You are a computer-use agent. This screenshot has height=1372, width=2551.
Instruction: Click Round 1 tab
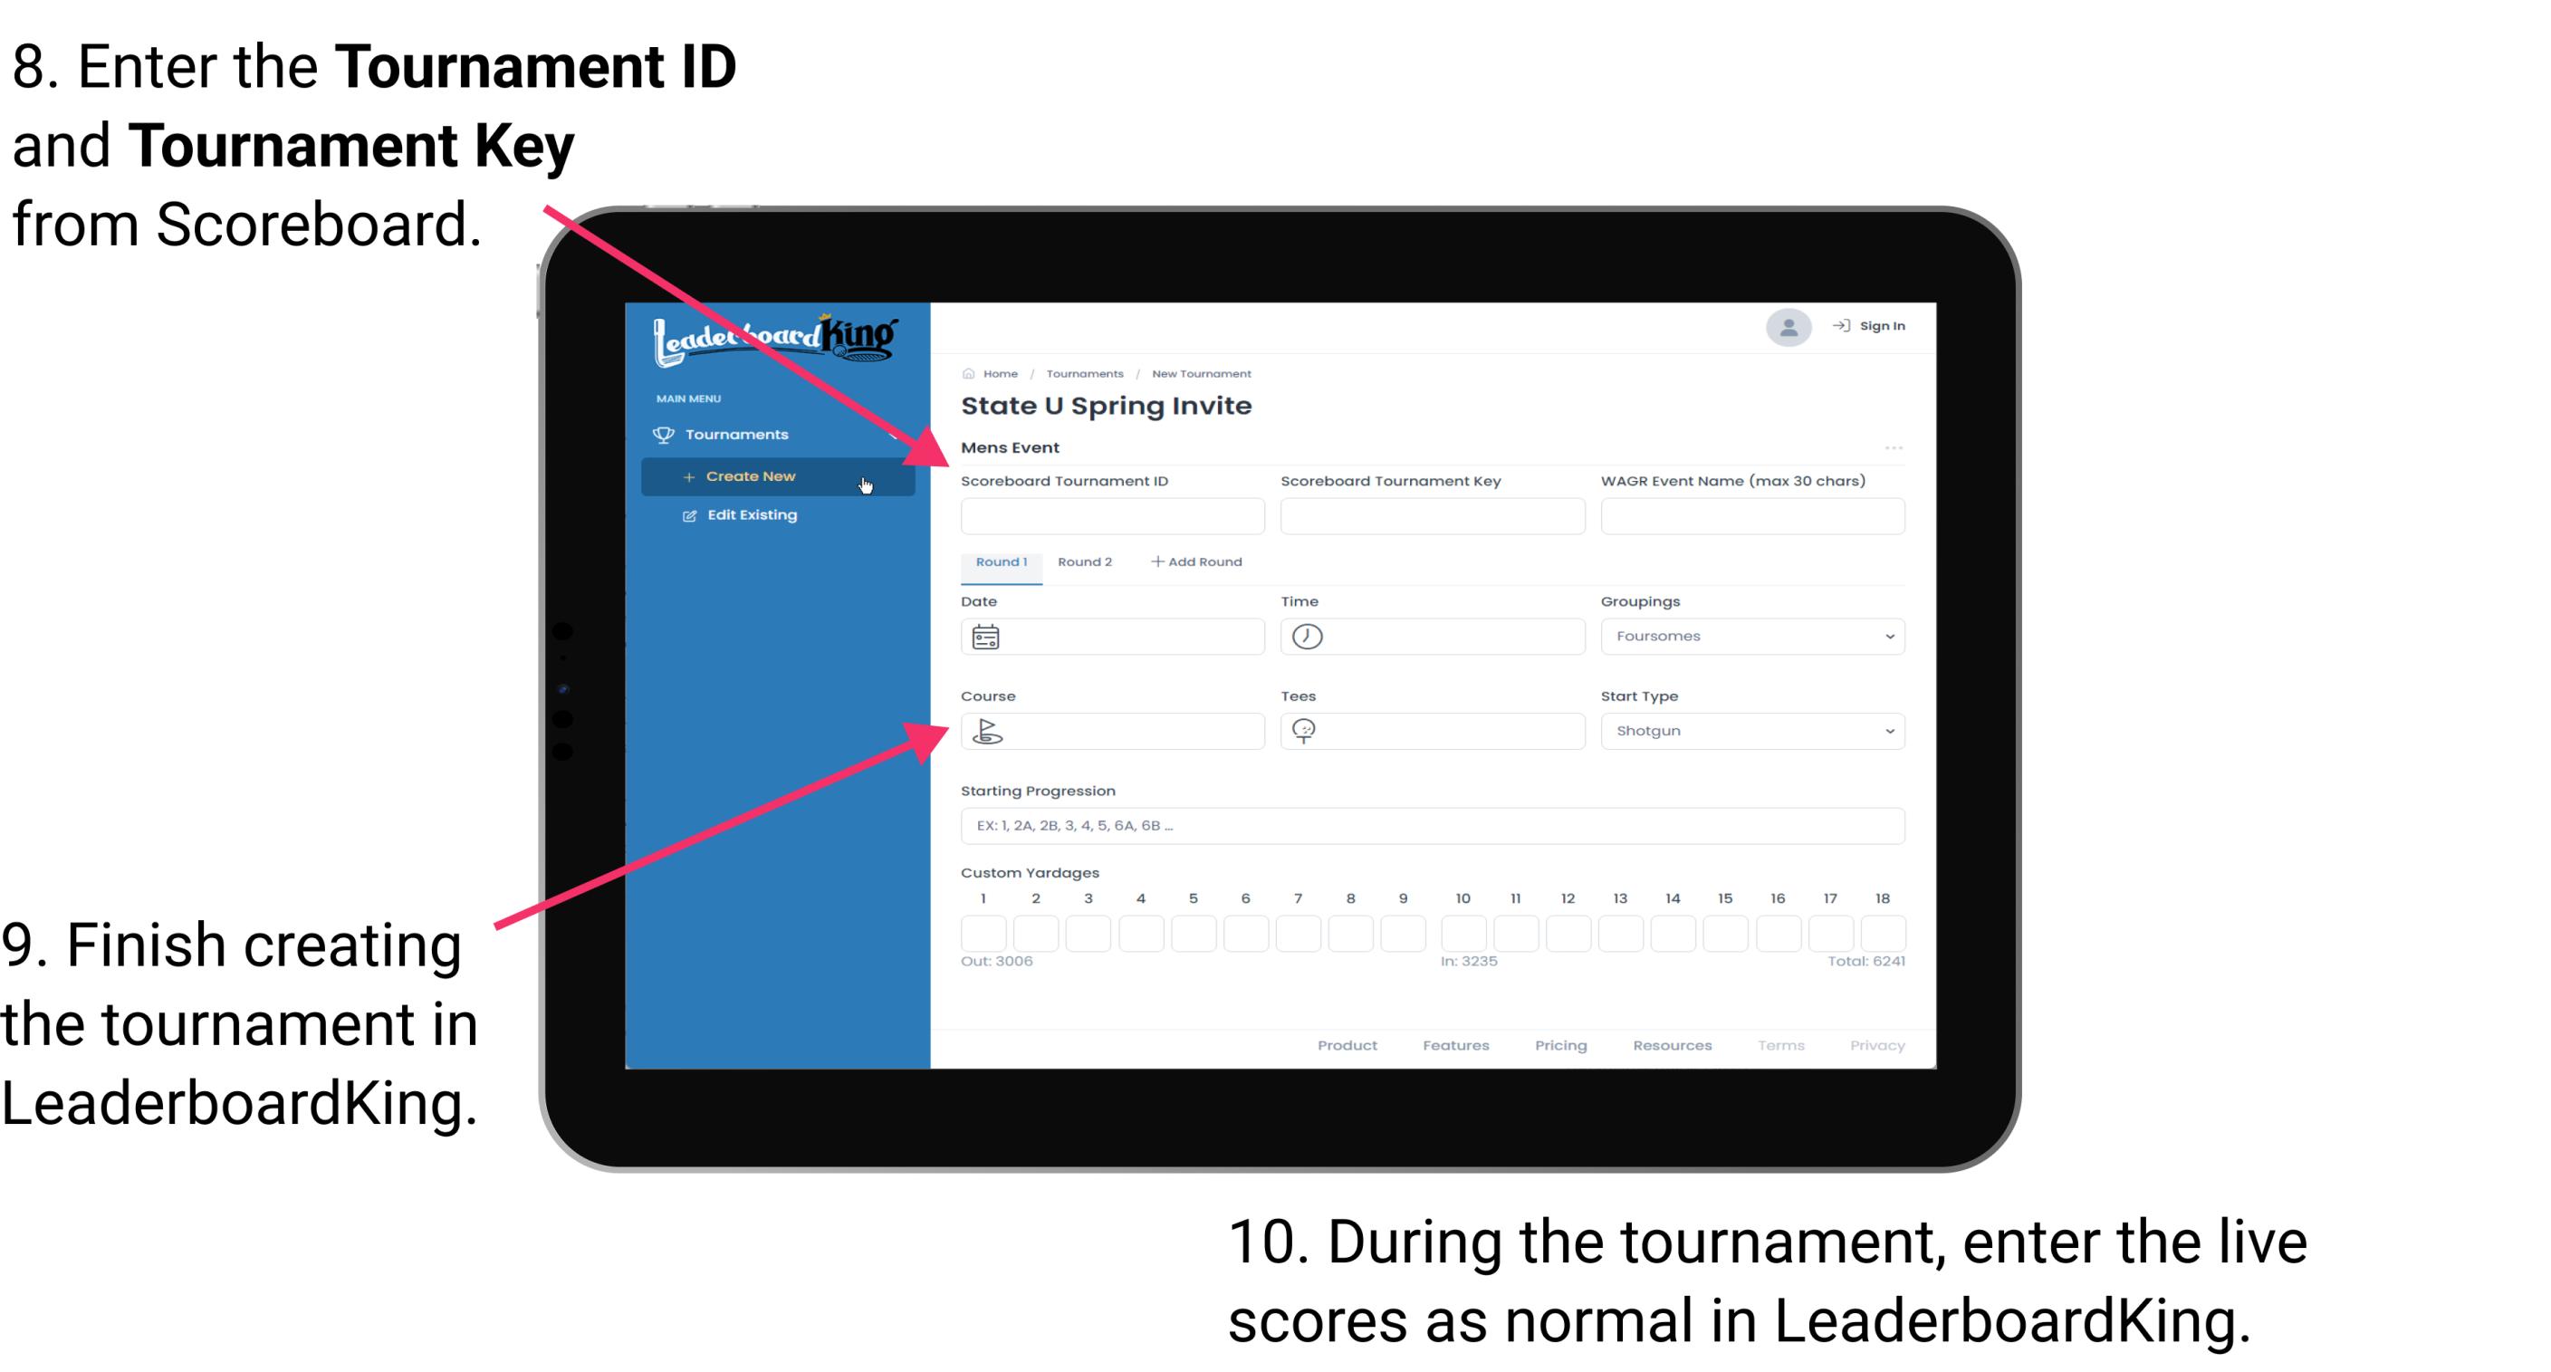click(x=1000, y=562)
